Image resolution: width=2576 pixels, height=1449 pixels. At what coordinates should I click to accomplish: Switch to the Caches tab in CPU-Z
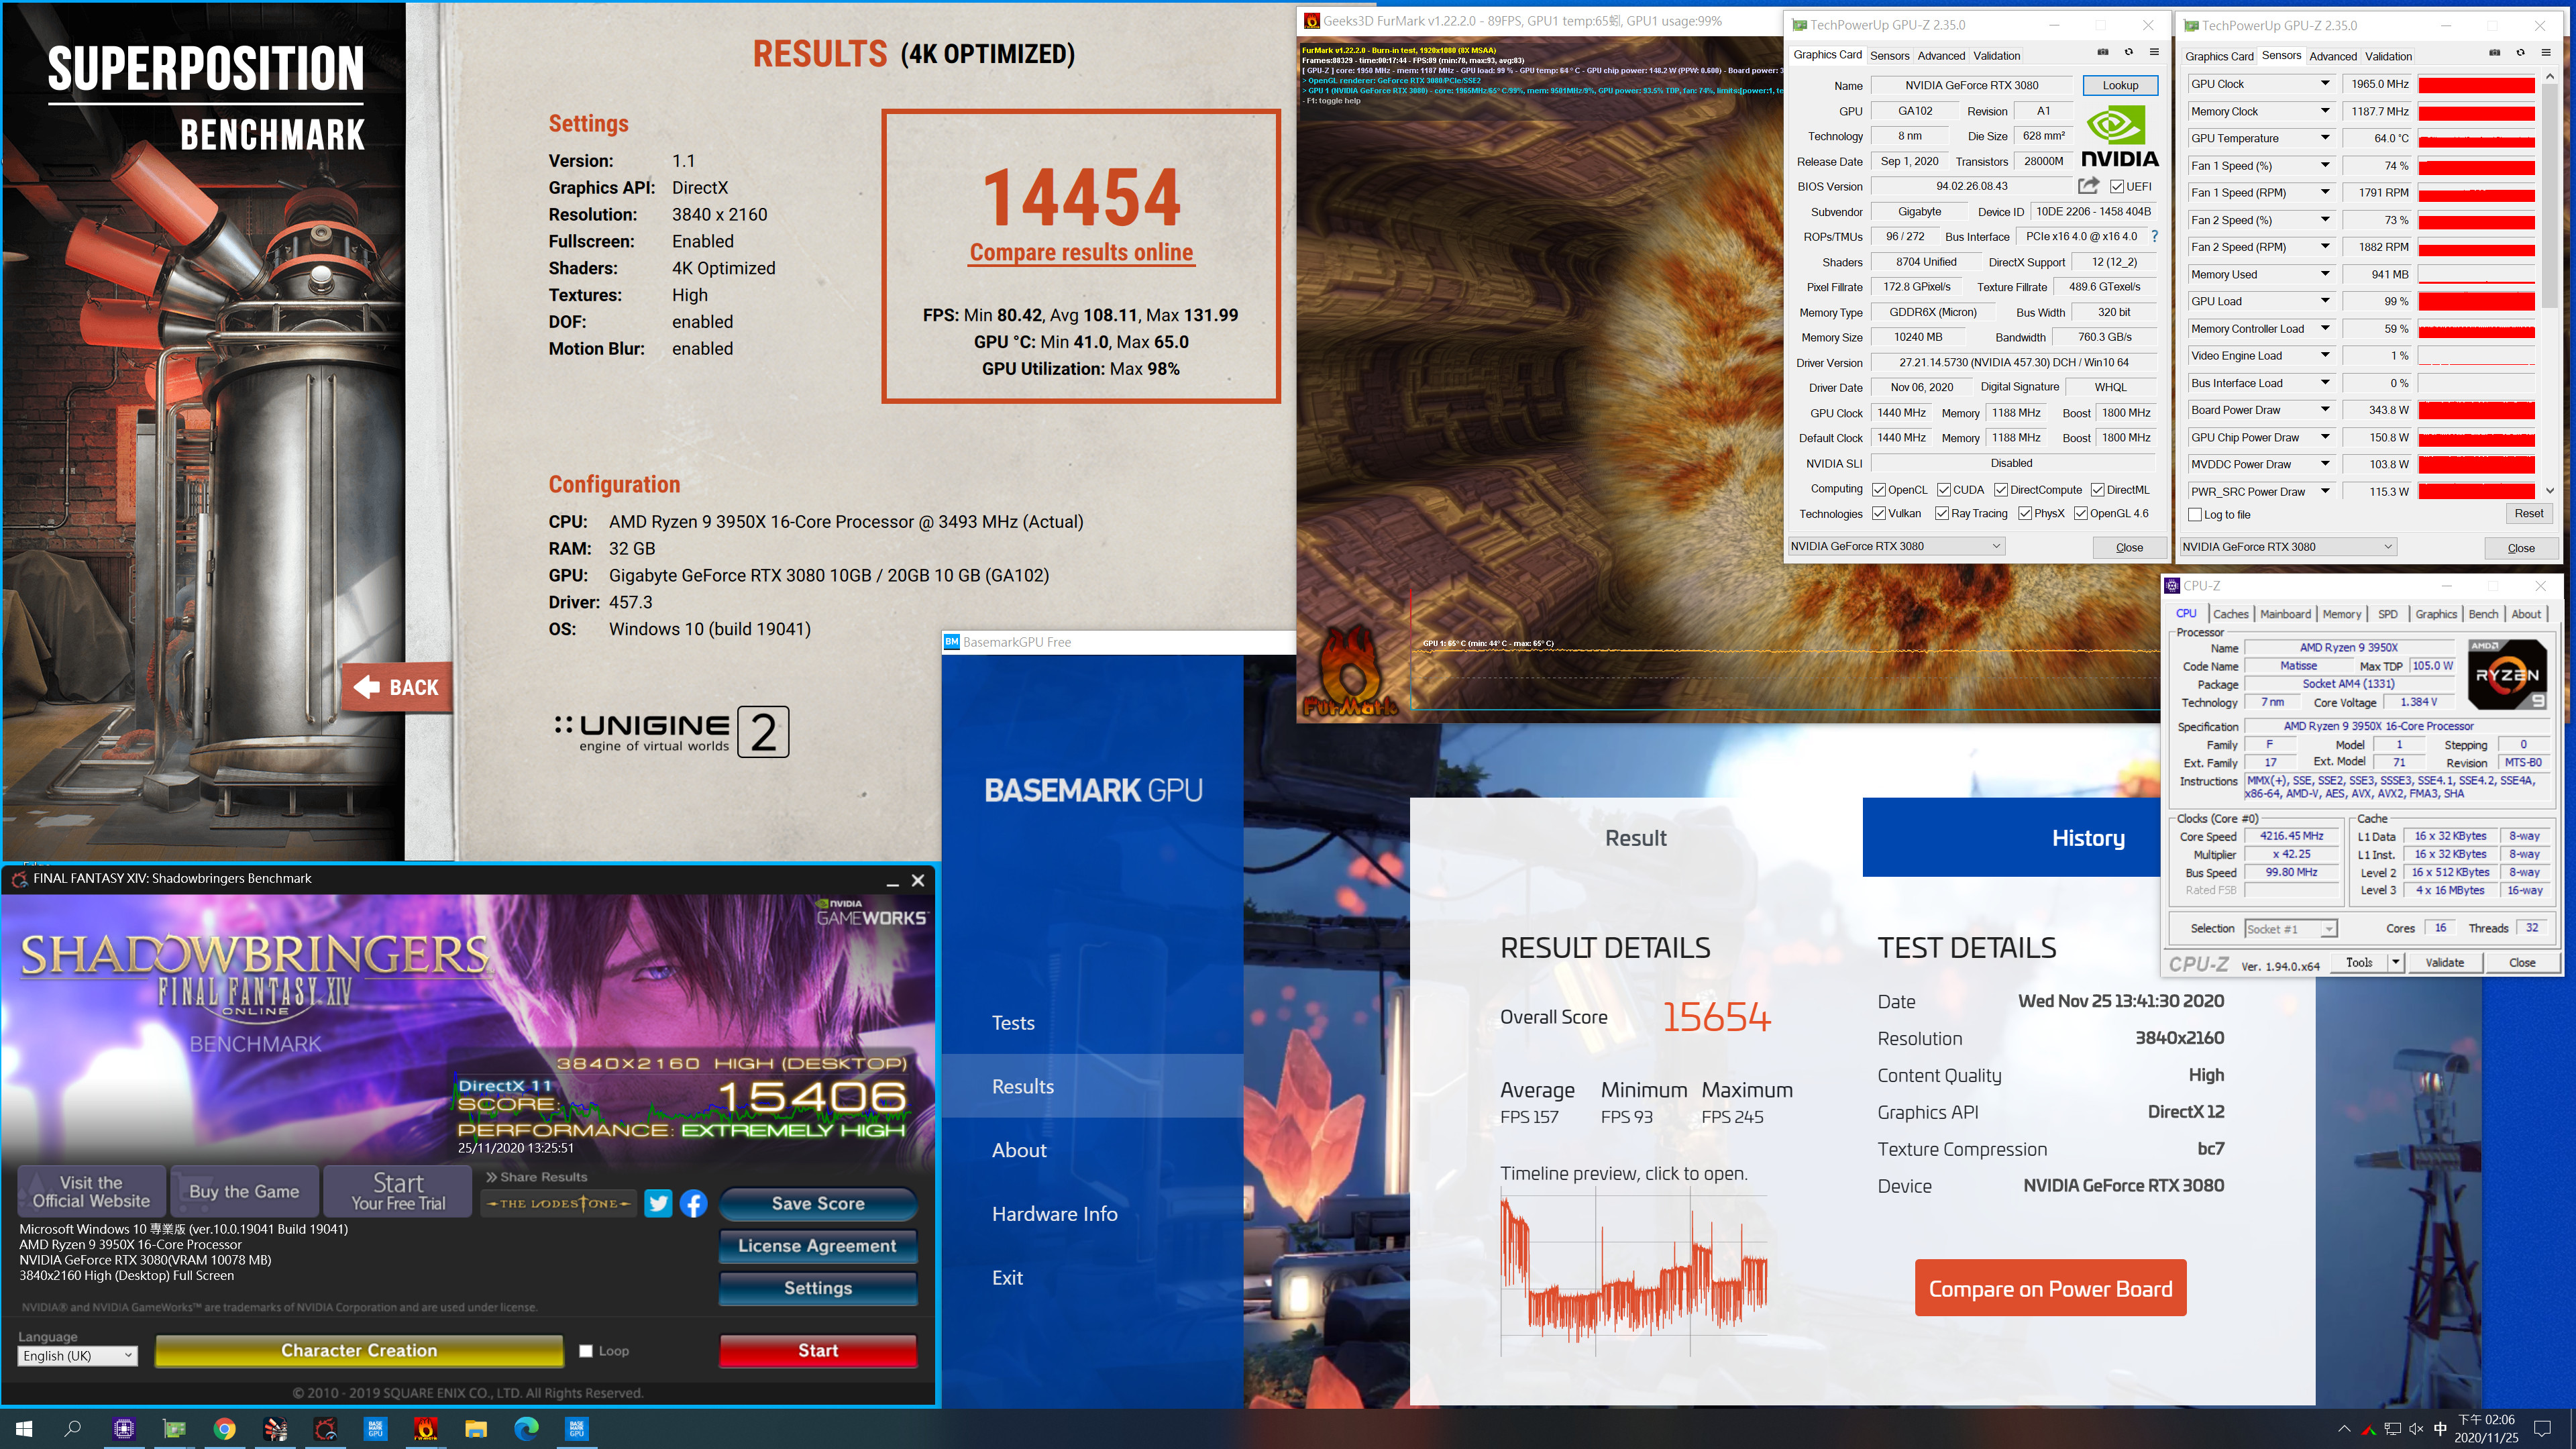[x=2230, y=614]
